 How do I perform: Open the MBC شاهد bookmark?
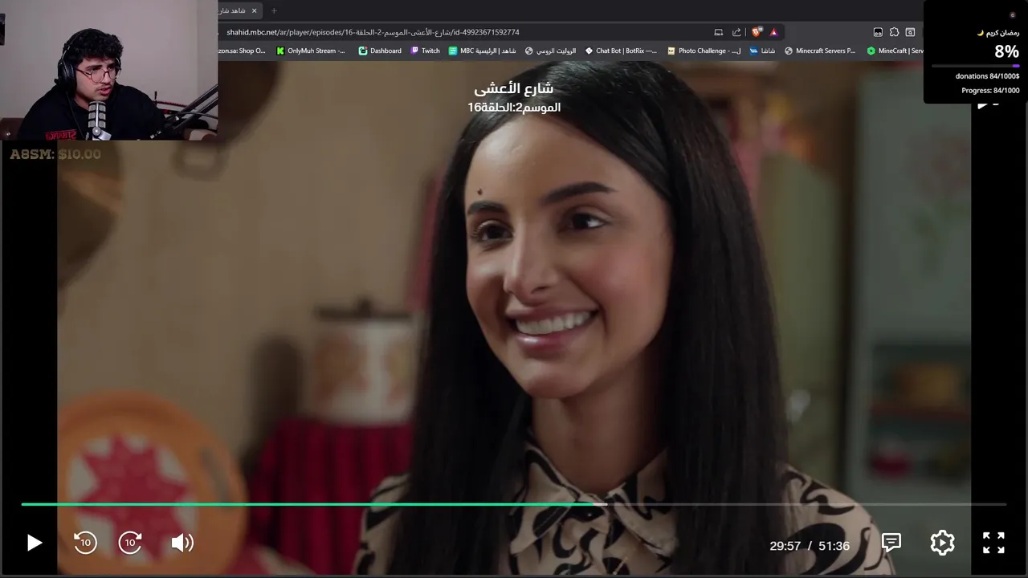(483, 51)
